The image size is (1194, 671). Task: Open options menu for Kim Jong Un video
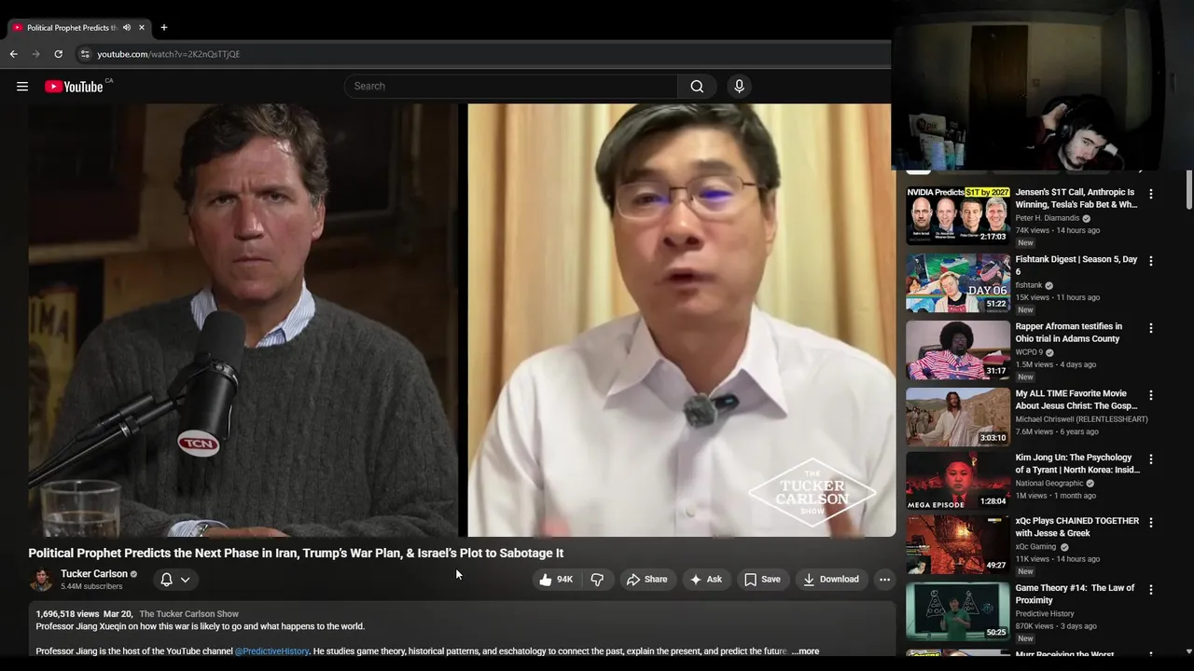pyautogui.click(x=1151, y=459)
